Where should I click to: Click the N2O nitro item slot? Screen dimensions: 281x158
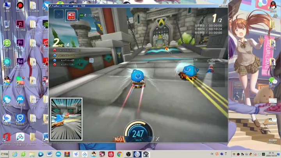coord(71,16)
